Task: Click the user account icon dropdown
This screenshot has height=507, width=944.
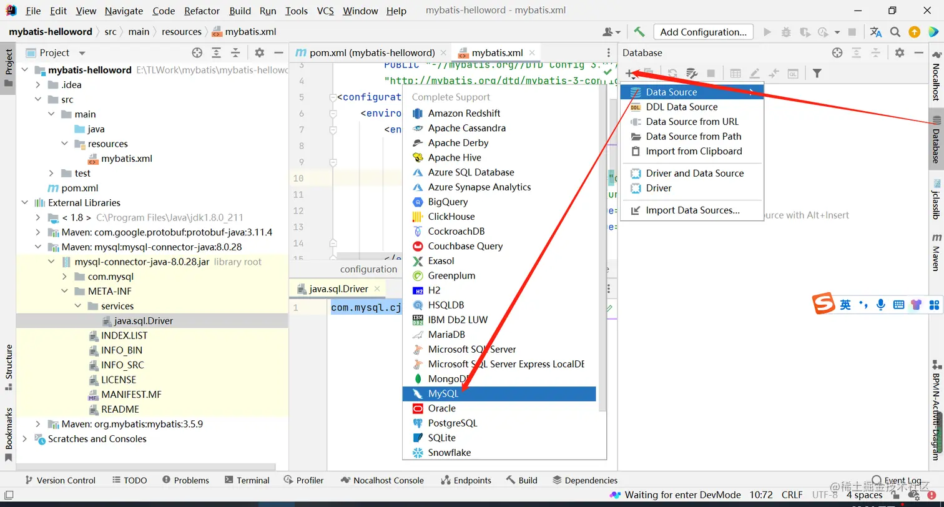Action: [x=611, y=32]
